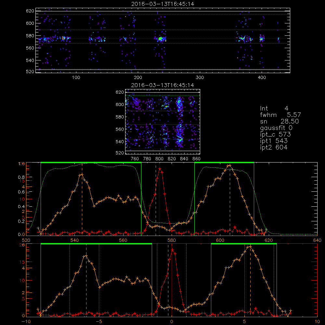Click the timestamp title above the small middle image

[x=163, y=85]
